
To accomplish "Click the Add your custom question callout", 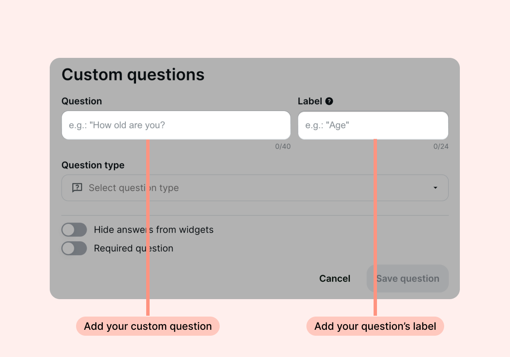I will point(147,326).
